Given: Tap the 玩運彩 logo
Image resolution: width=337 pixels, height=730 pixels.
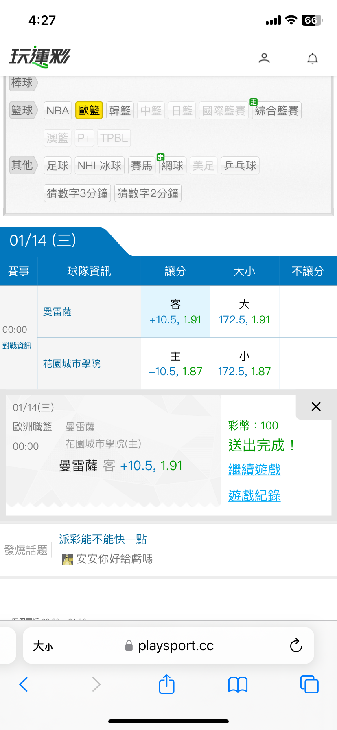Looking at the screenshot, I should coord(40,57).
